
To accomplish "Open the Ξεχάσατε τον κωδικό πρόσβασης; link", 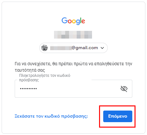I will click(51, 116).
